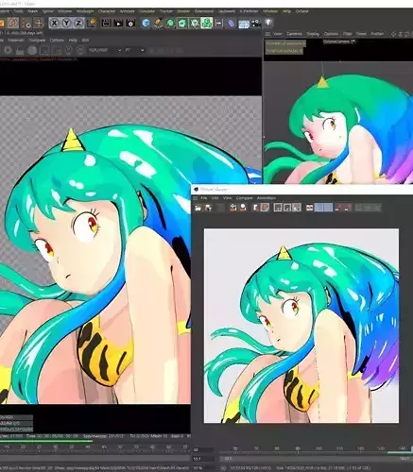
Task: Click the green Subdivision Surface generator icon
Action: coord(170,23)
